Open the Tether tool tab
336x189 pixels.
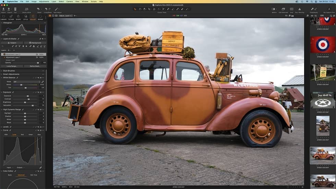click(11, 17)
